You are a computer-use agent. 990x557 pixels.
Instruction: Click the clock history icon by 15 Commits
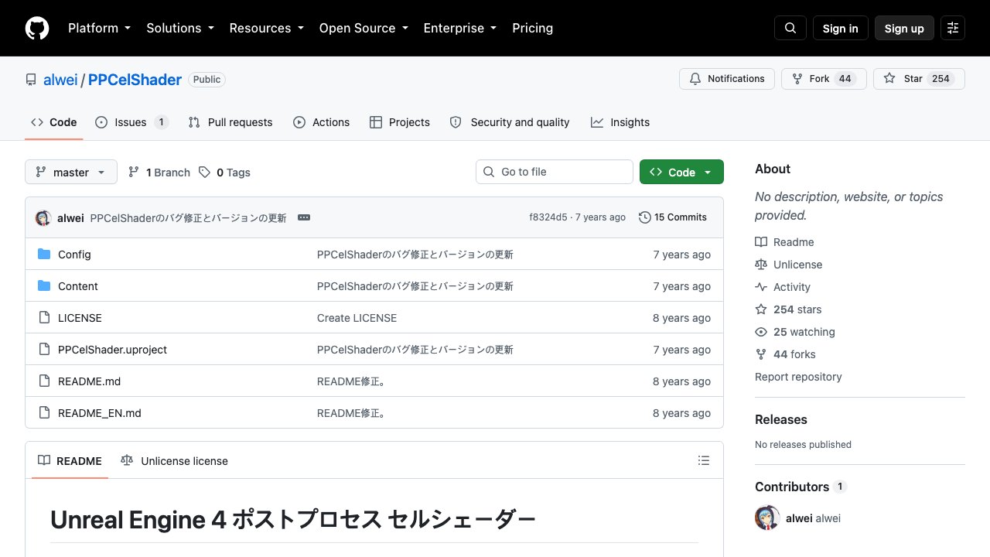(645, 217)
